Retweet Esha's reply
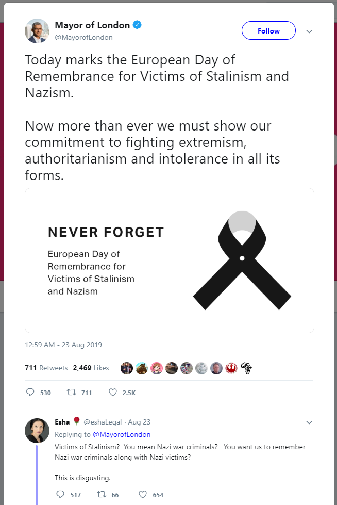This screenshot has width=337, height=505. [x=102, y=494]
